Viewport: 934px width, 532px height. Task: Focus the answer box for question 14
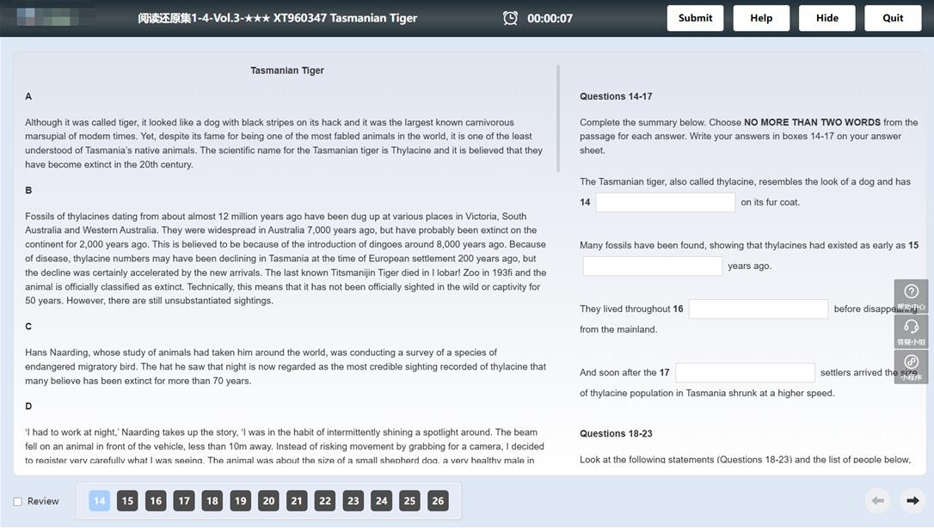click(665, 202)
